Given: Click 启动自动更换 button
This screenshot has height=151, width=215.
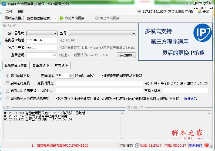Looking at the screenshot, I should (72, 18).
